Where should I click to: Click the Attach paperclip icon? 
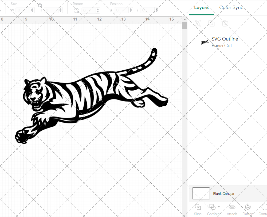[x=232, y=207]
